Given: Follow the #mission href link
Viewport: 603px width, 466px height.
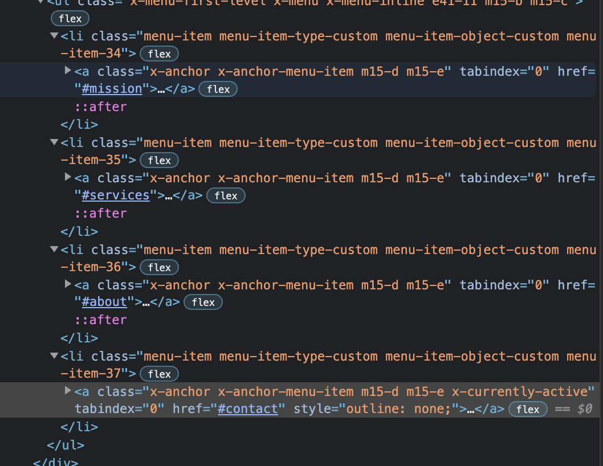Looking at the screenshot, I should point(112,89).
